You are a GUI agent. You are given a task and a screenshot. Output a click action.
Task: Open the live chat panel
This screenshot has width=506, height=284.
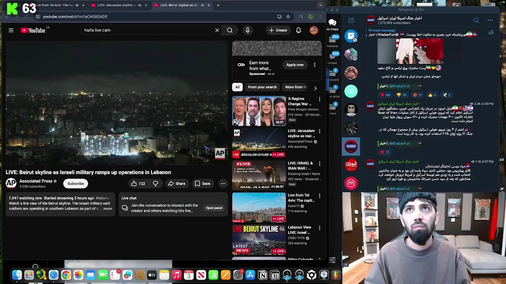(x=214, y=208)
